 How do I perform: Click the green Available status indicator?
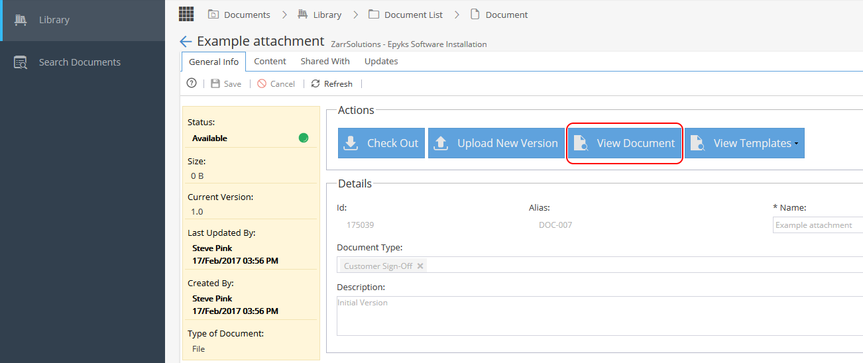pos(304,138)
